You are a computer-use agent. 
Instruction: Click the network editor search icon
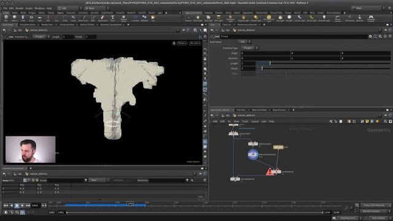tap(386, 122)
